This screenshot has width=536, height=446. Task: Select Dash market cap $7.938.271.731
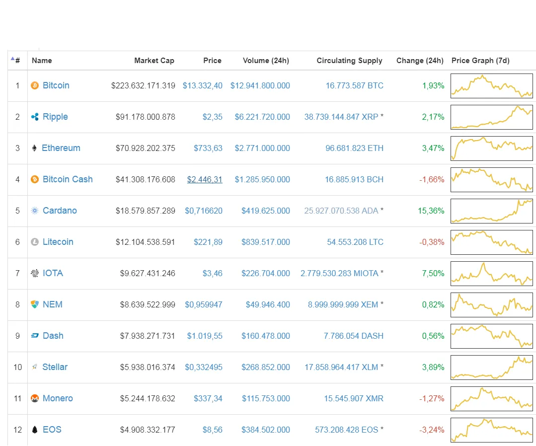[148, 336]
